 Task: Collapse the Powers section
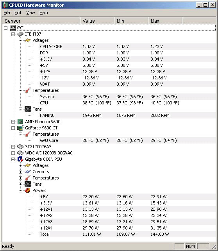tap(20, 190)
